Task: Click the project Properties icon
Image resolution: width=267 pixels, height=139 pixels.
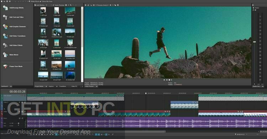Action: tap(10, 1)
